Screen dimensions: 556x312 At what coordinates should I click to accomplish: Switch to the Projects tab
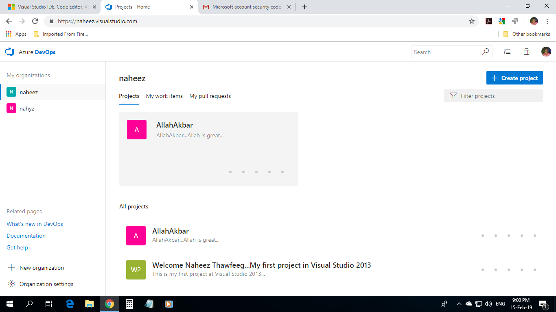(x=129, y=96)
